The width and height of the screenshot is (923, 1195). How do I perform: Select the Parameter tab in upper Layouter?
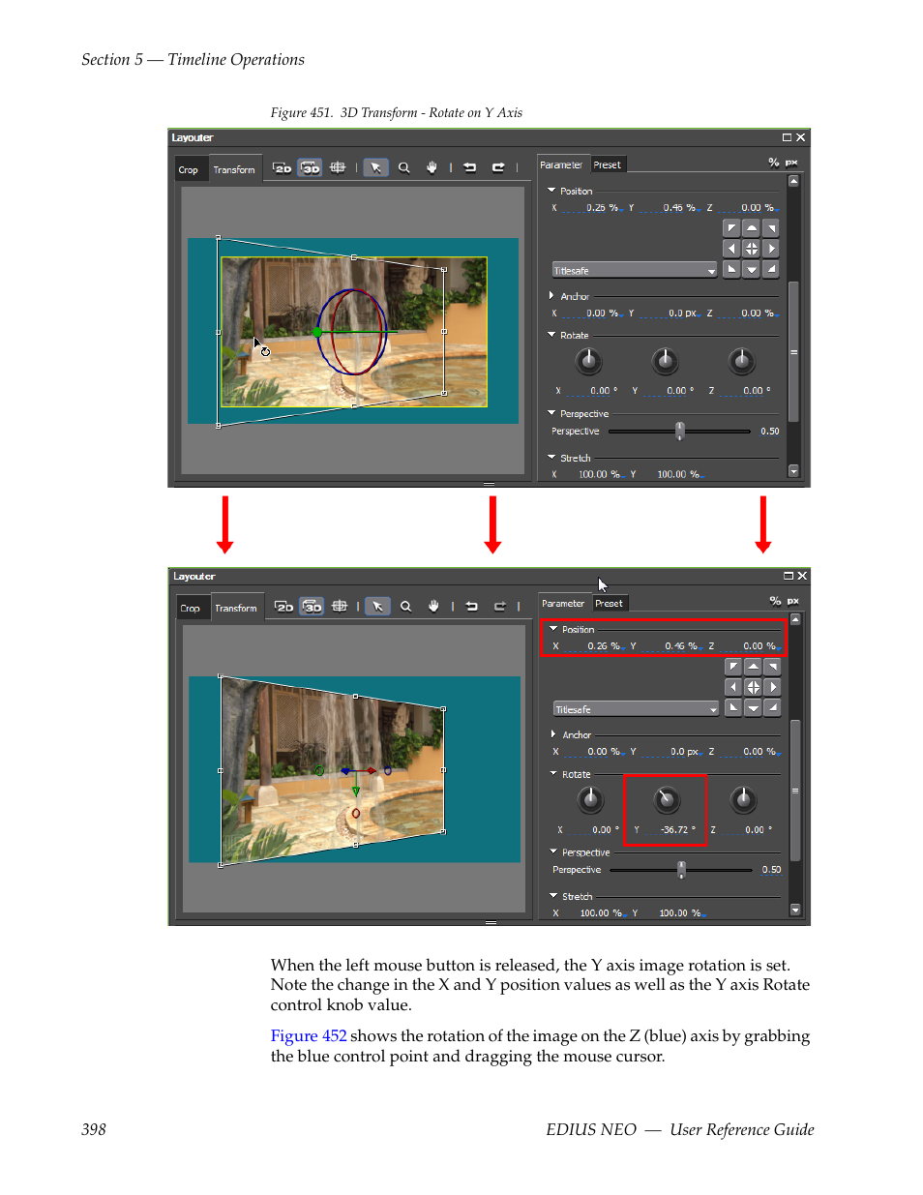pyautogui.click(x=561, y=164)
